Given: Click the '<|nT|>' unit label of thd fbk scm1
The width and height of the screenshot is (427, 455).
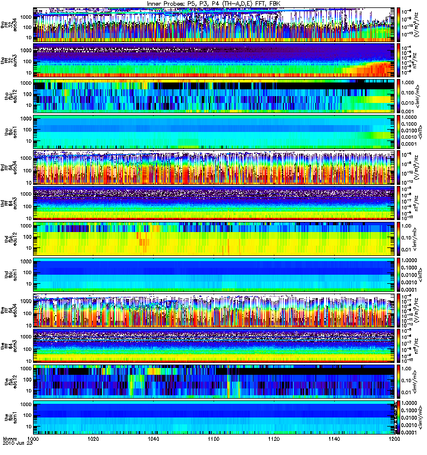Looking at the screenshot, I should pos(419,275).
